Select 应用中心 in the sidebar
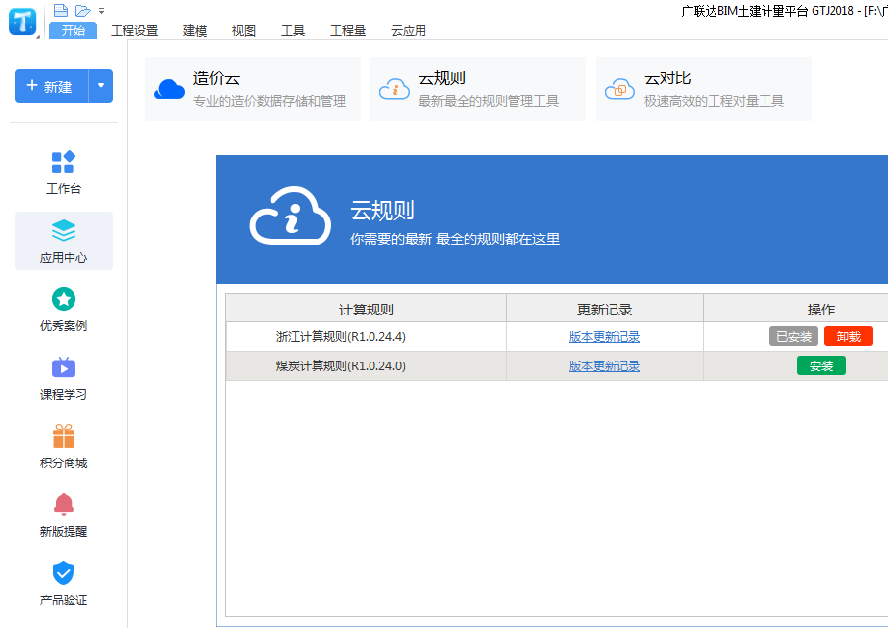The width and height of the screenshot is (888, 628). tap(64, 241)
